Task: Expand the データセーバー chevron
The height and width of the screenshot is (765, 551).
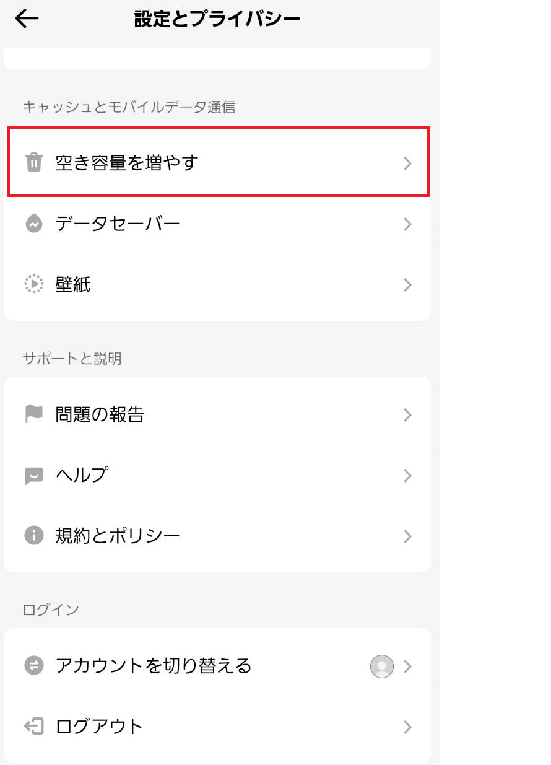Action: pos(407,224)
